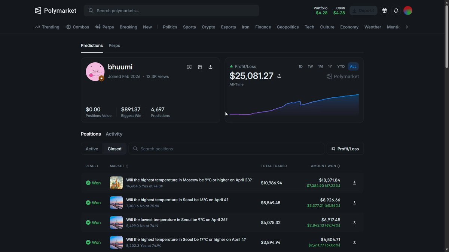Open the Perps category in top navigation
Viewport: 449px width, 252px height.
104,27
